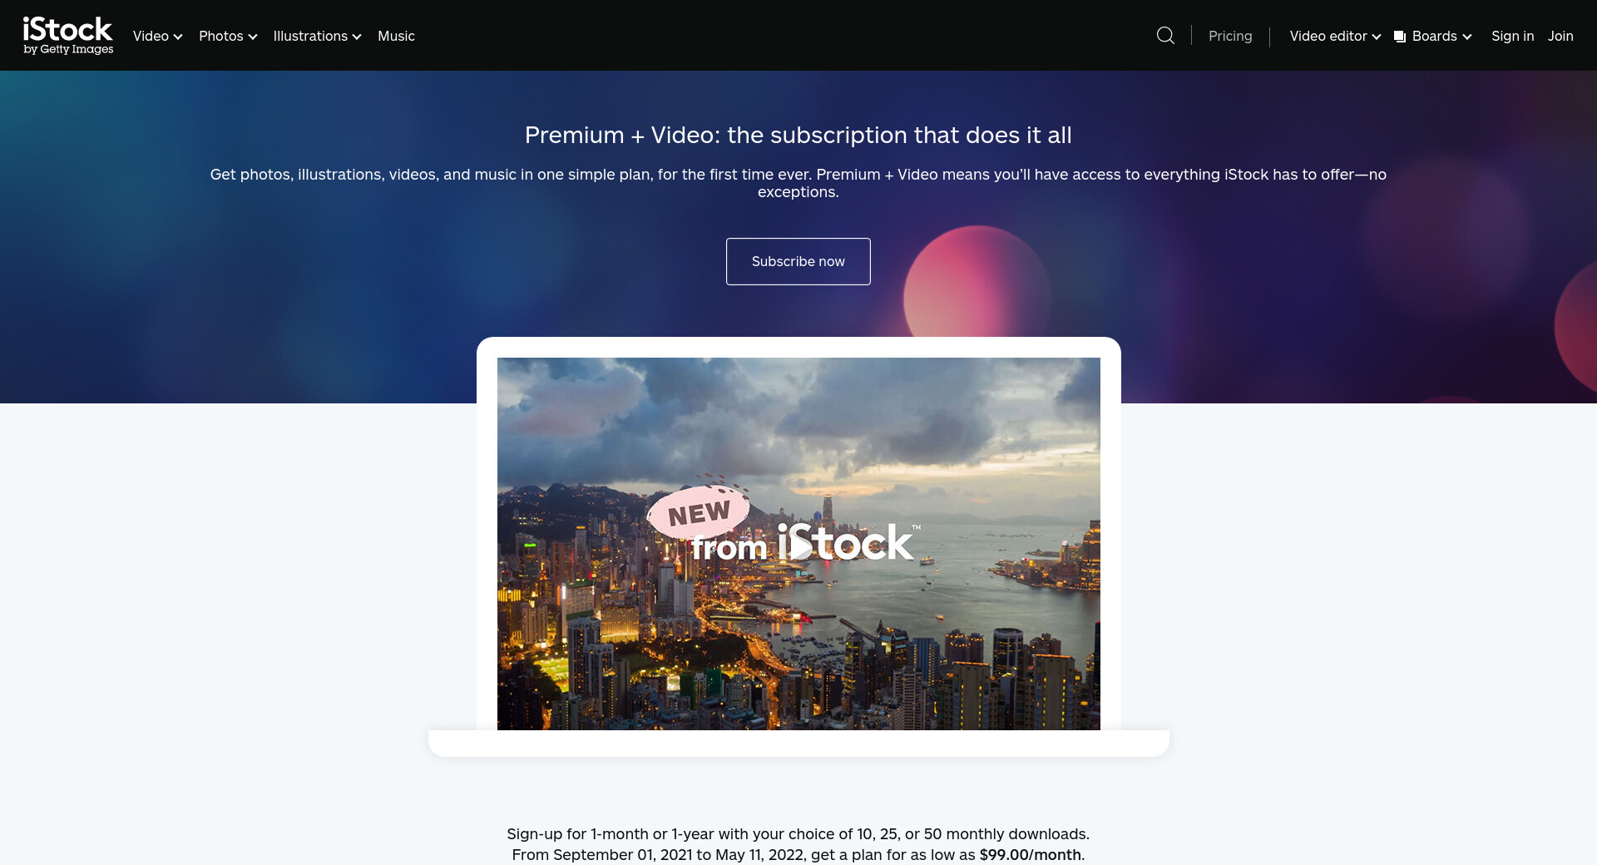Click the Video editor chevron arrow

[1377, 37]
